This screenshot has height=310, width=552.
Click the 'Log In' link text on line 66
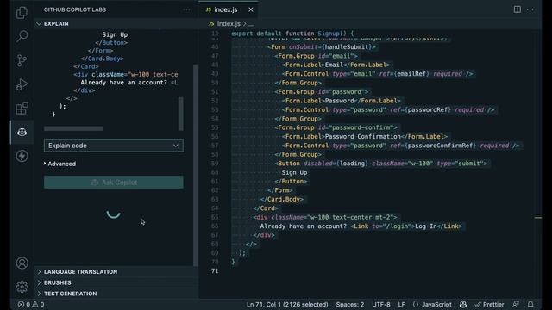pyautogui.click(x=425, y=226)
